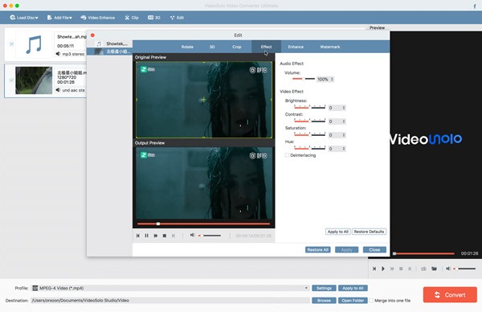
Task: Click Restore Defaults
Action: point(369,232)
